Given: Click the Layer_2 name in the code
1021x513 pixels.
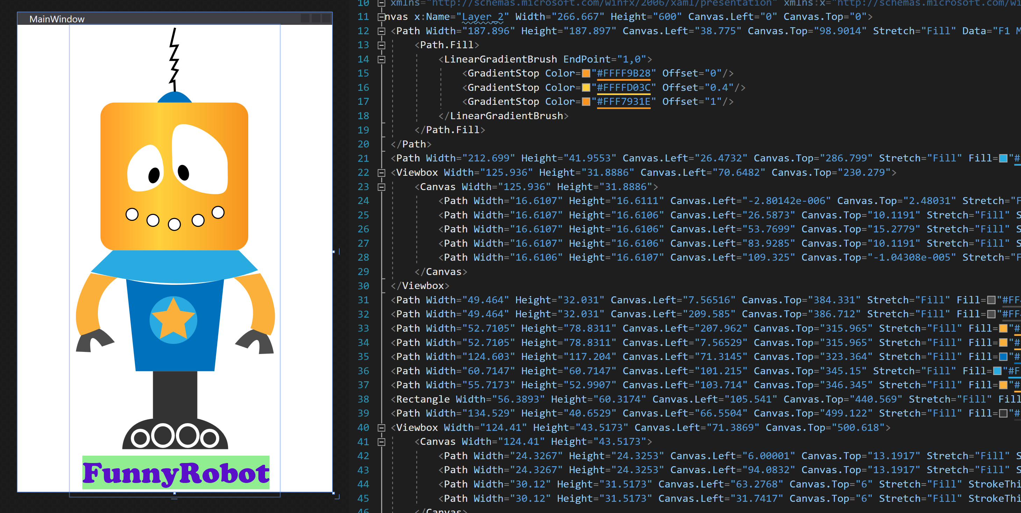Looking at the screenshot, I should [x=483, y=17].
